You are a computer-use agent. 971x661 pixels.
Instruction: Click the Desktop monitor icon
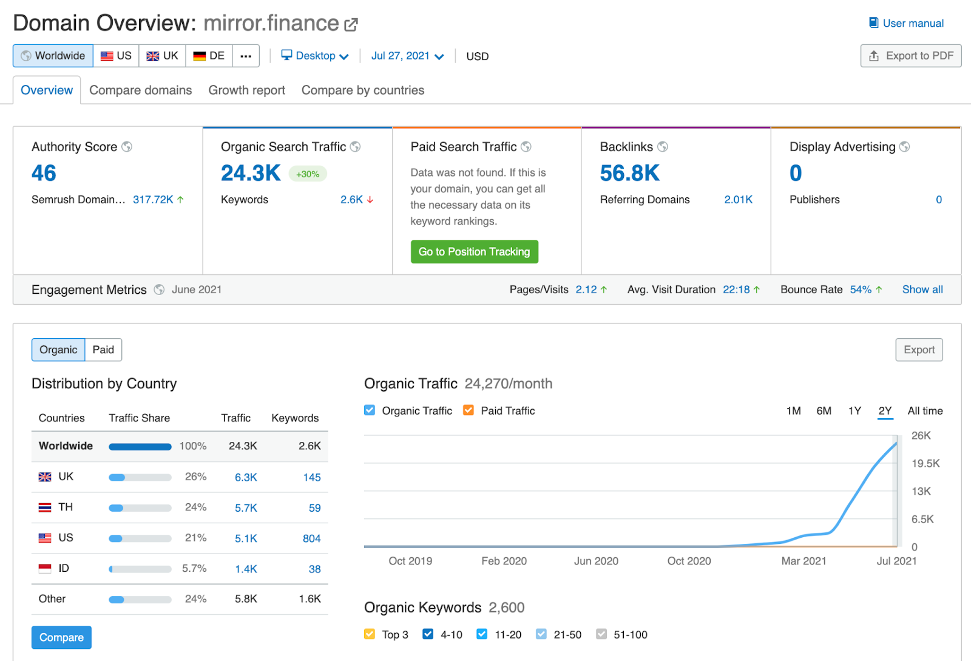pyautogui.click(x=287, y=55)
